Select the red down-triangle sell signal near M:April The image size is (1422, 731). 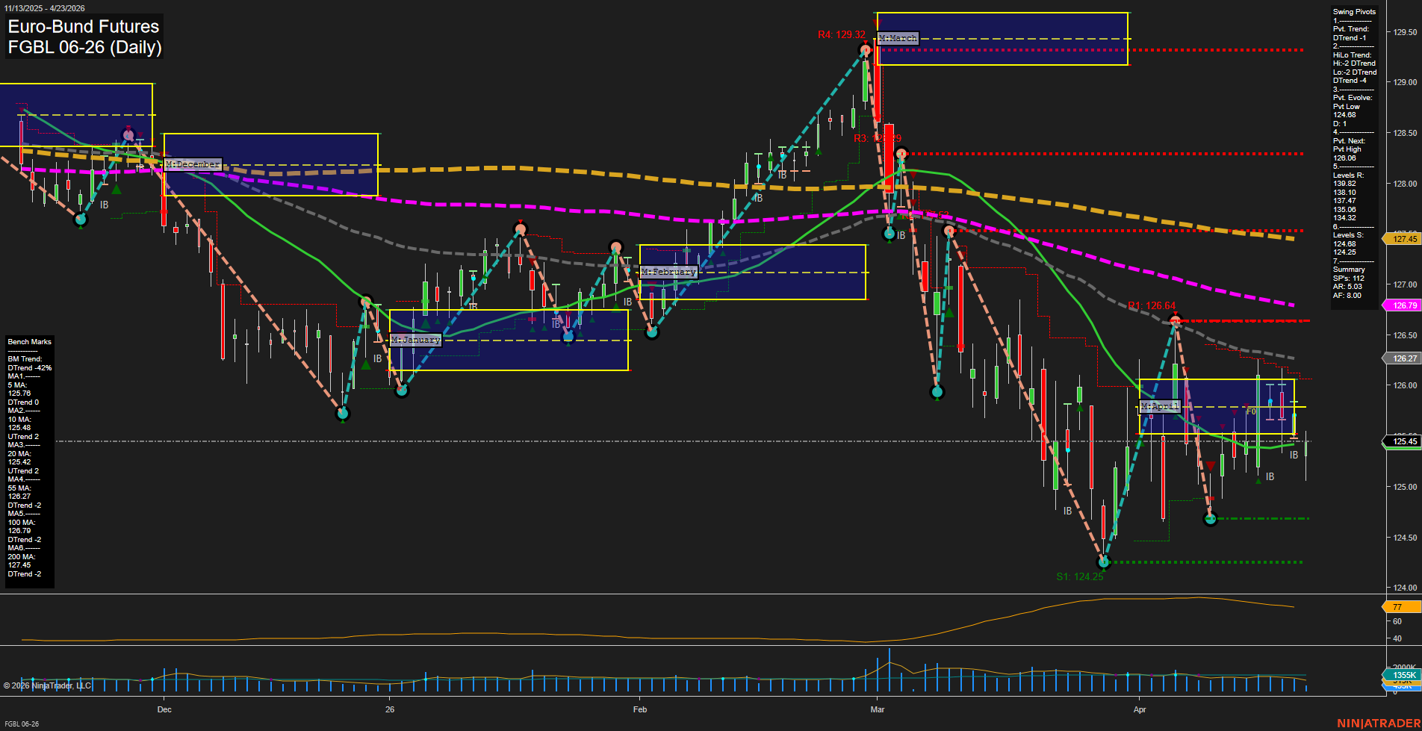pos(1210,464)
